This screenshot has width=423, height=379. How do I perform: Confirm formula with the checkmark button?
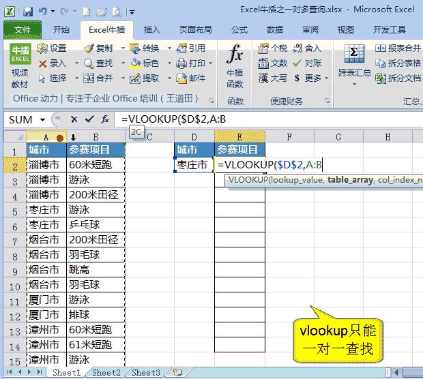89,119
